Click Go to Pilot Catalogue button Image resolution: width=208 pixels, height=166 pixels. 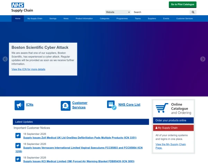(x=183, y=4)
